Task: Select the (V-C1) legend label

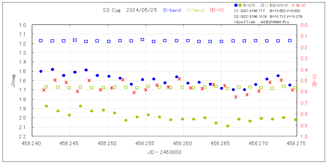Action: point(249,5)
